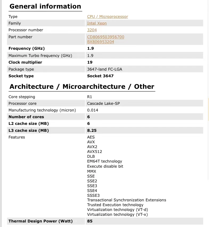209x227 pixels.
Task: Click the Maximum Turbo frequency (GHz) label
Action: tap(40, 56)
